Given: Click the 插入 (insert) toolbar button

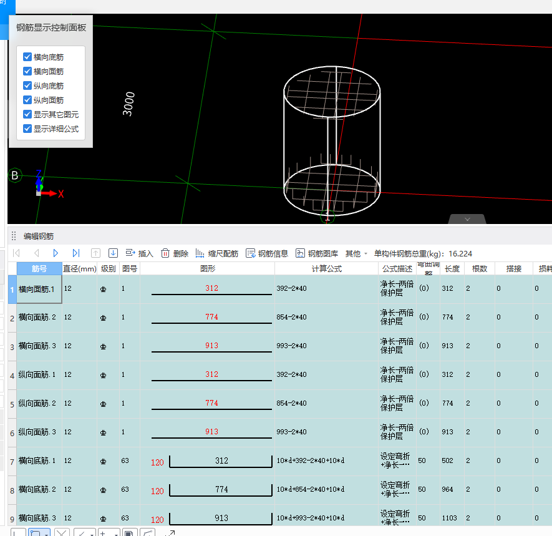Looking at the screenshot, I should click(x=140, y=253).
